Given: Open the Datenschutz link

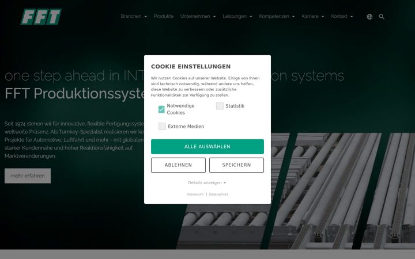Looking at the screenshot, I should (x=218, y=195).
